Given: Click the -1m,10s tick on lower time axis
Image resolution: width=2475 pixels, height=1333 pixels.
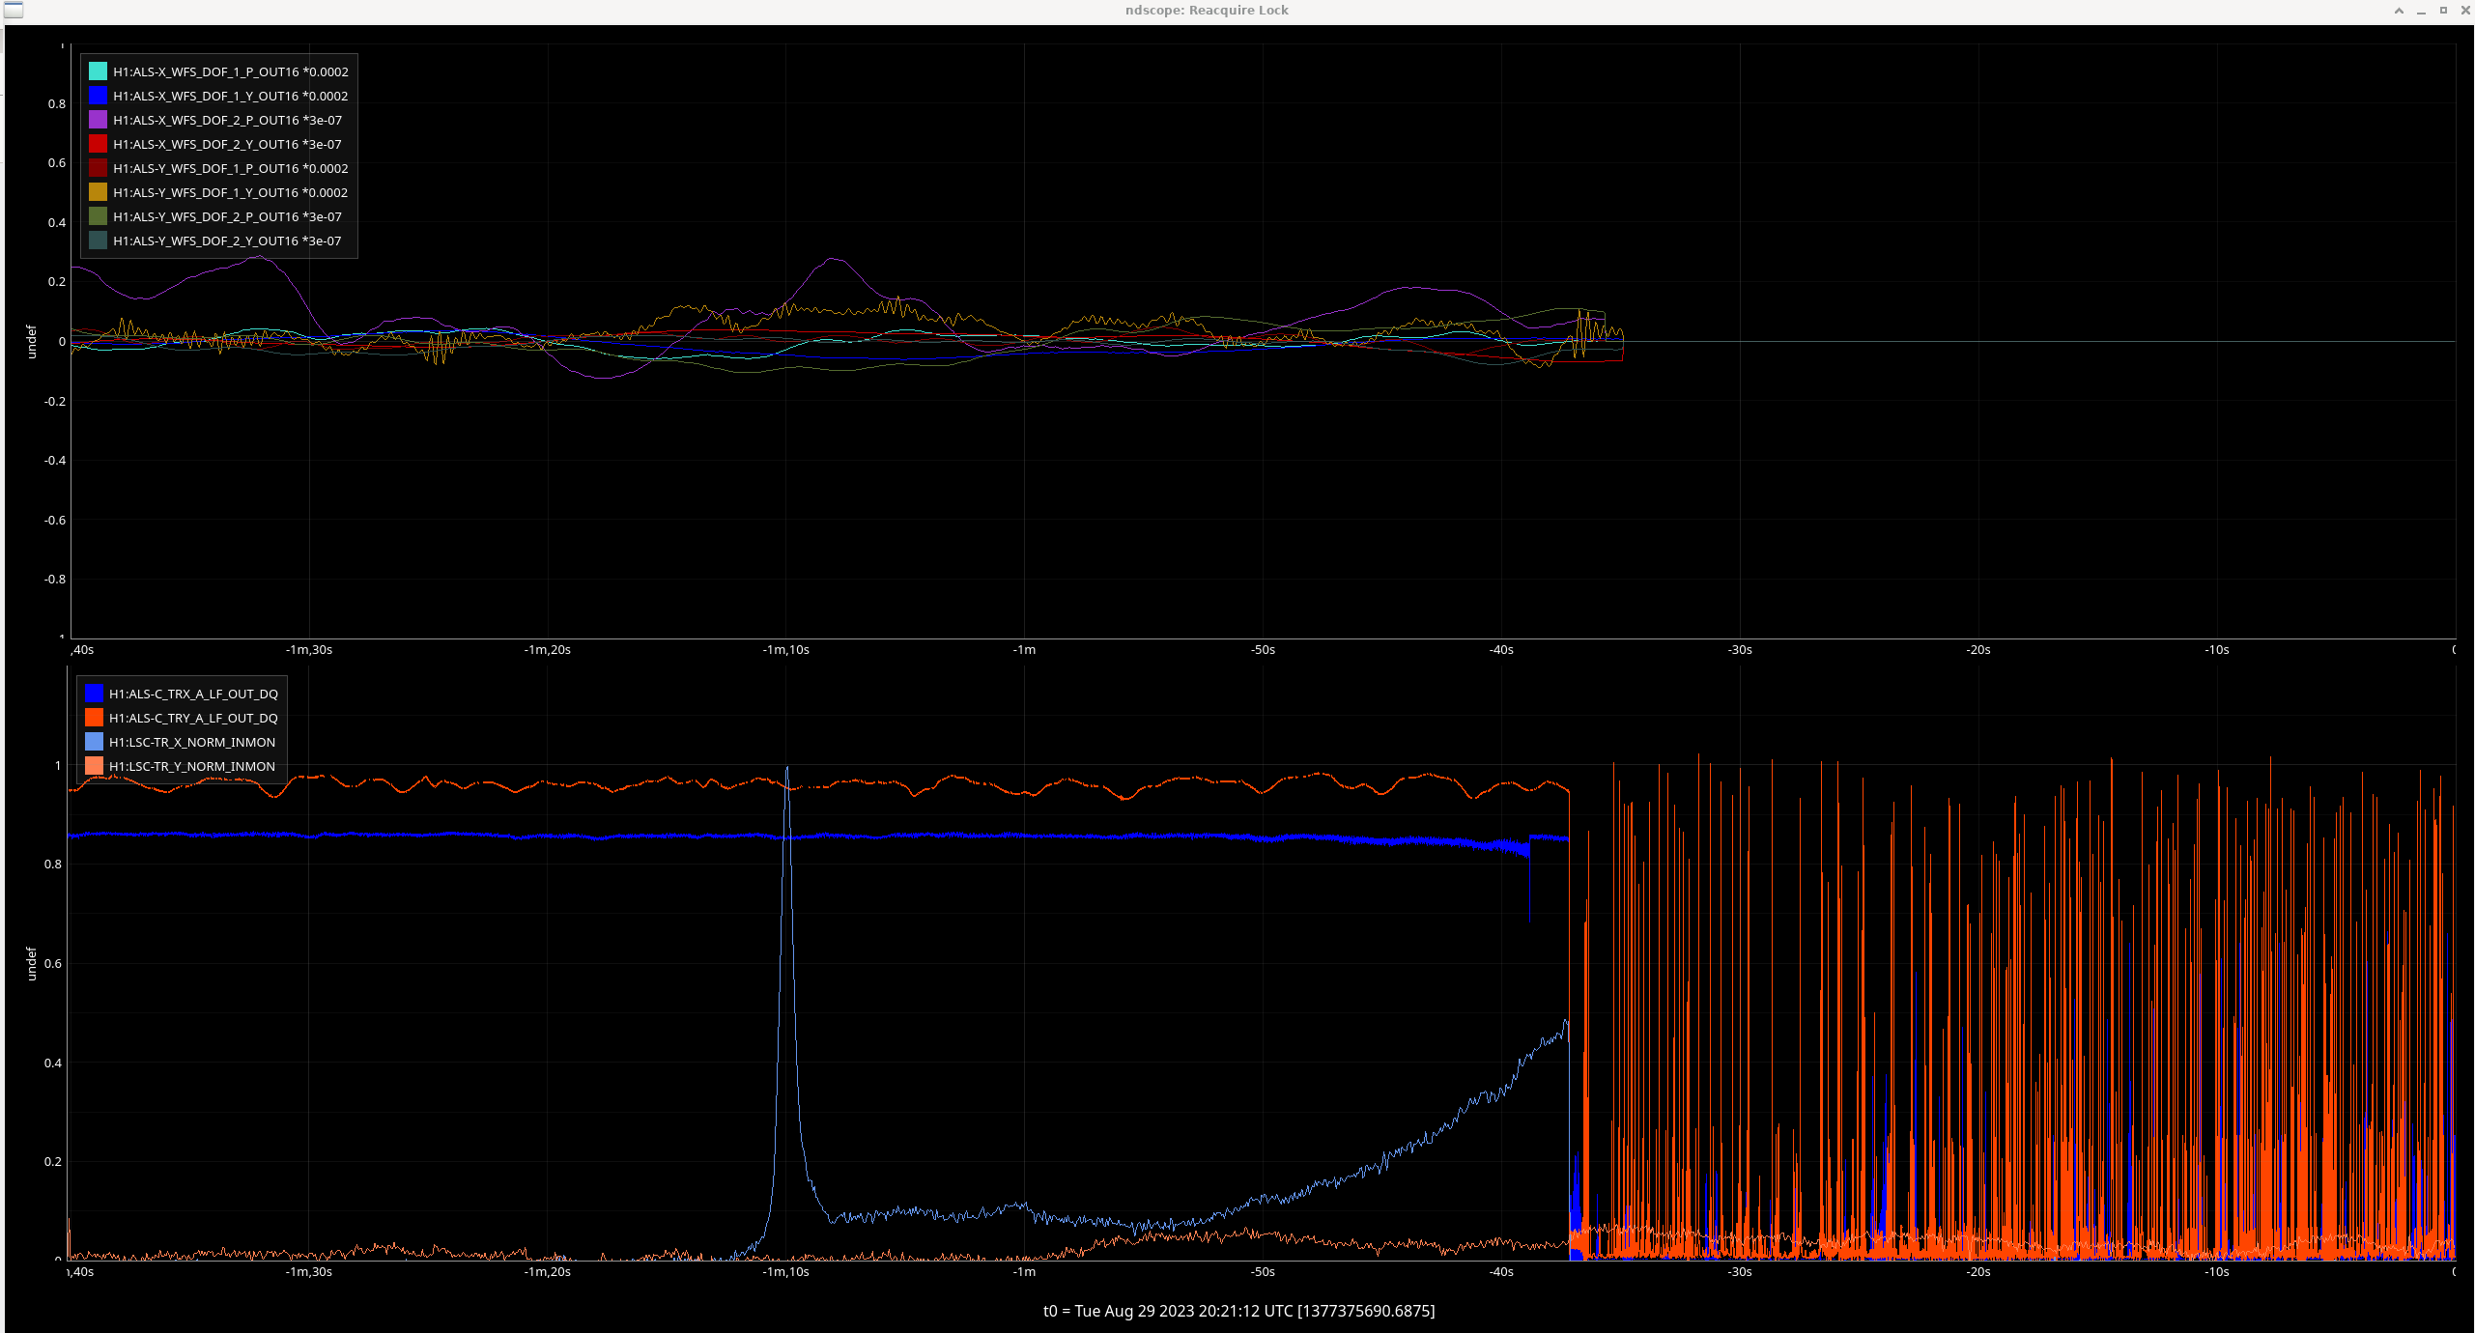Looking at the screenshot, I should click(x=785, y=1272).
